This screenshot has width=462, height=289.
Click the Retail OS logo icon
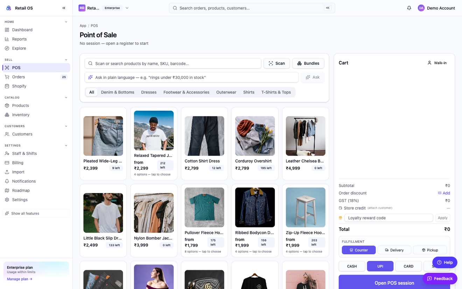pyautogui.click(x=8, y=8)
